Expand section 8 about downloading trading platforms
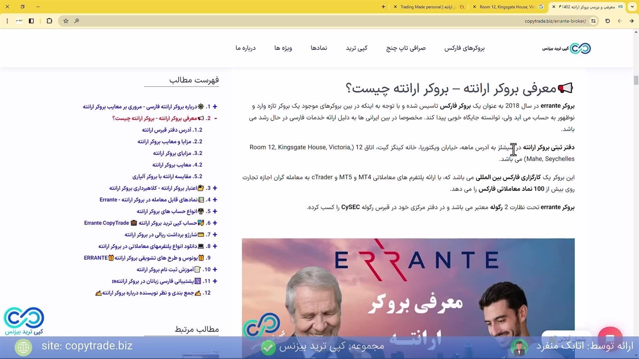Screen dimensions: 639x359 coord(215,246)
